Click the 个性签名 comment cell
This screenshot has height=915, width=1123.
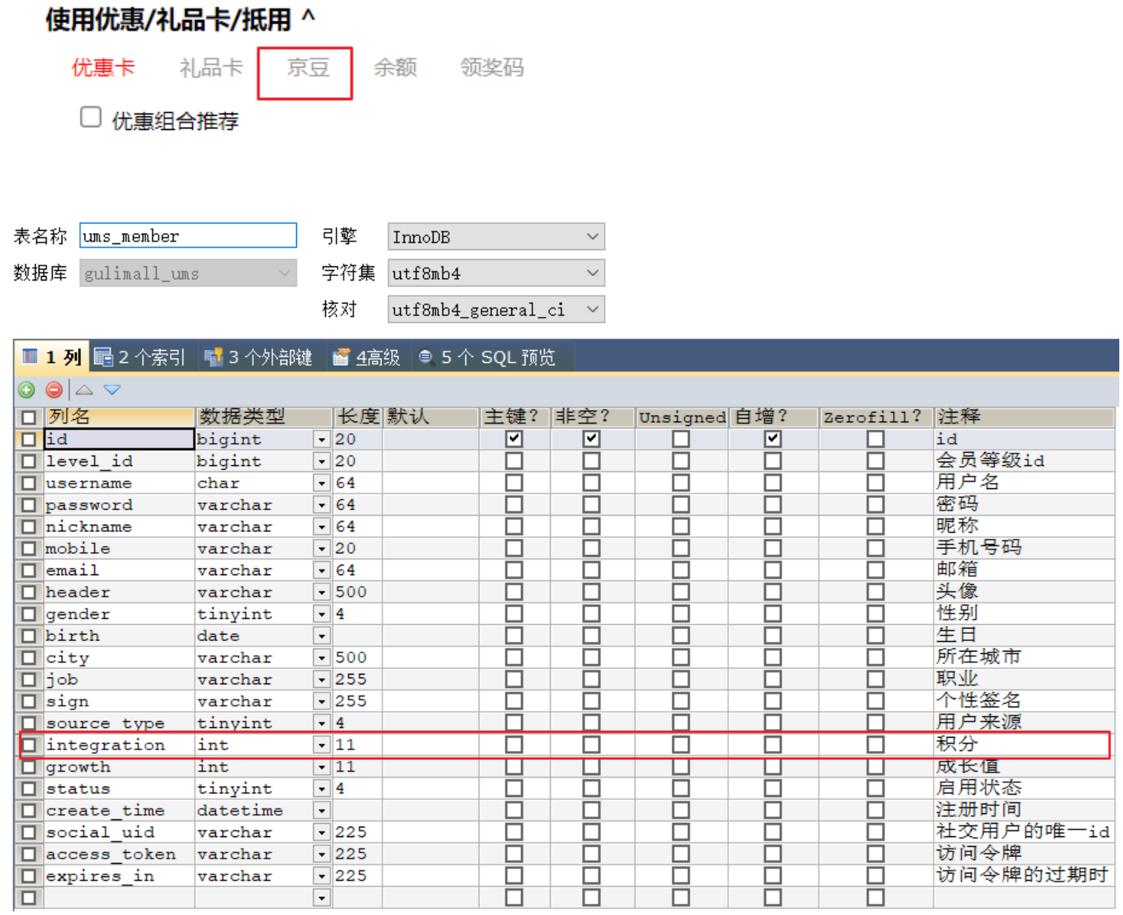tap(1024, 701)
